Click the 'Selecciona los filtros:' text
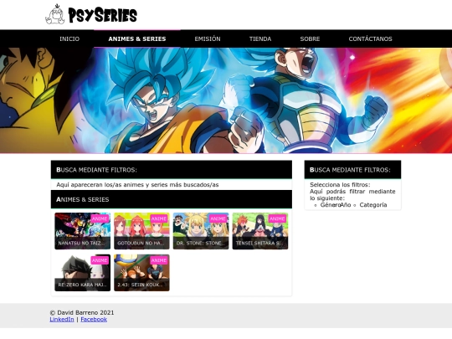Viewport: 452px width, 339px height. click(x=340, y=185)
